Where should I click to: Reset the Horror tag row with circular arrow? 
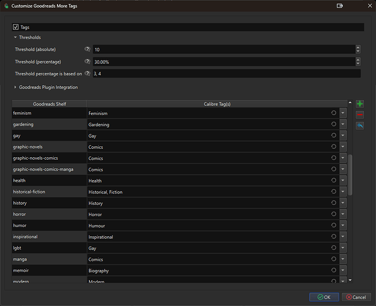coord(333,214)
